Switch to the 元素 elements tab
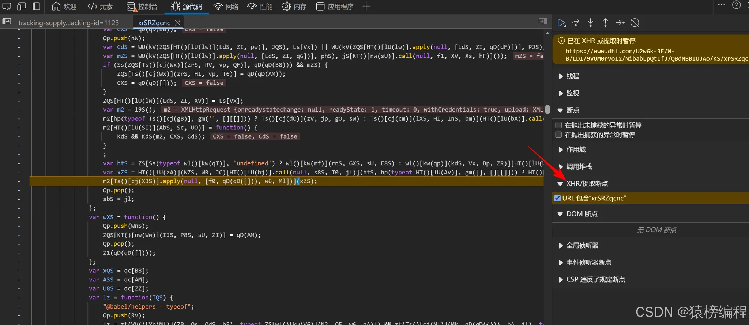The height and width of the screenshot is (325, 749). tap(100, 7)
